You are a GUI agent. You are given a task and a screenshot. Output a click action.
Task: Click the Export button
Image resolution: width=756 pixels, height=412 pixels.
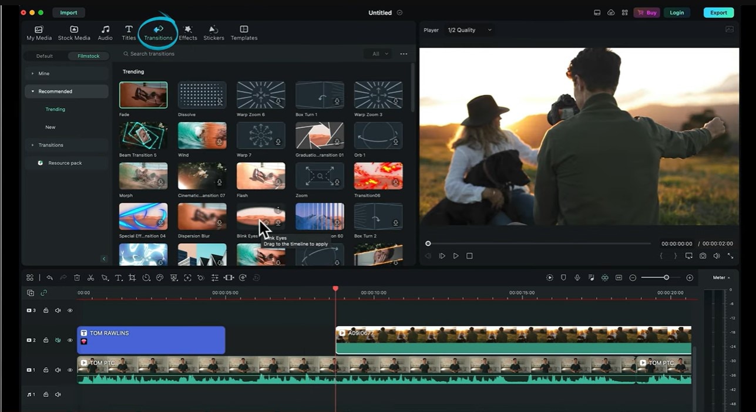pos(718,12)
